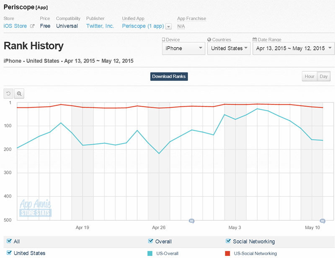Screen dimensions: 335x258
Task: Uncheck the United States checkbox
Action: pos(9,253)
